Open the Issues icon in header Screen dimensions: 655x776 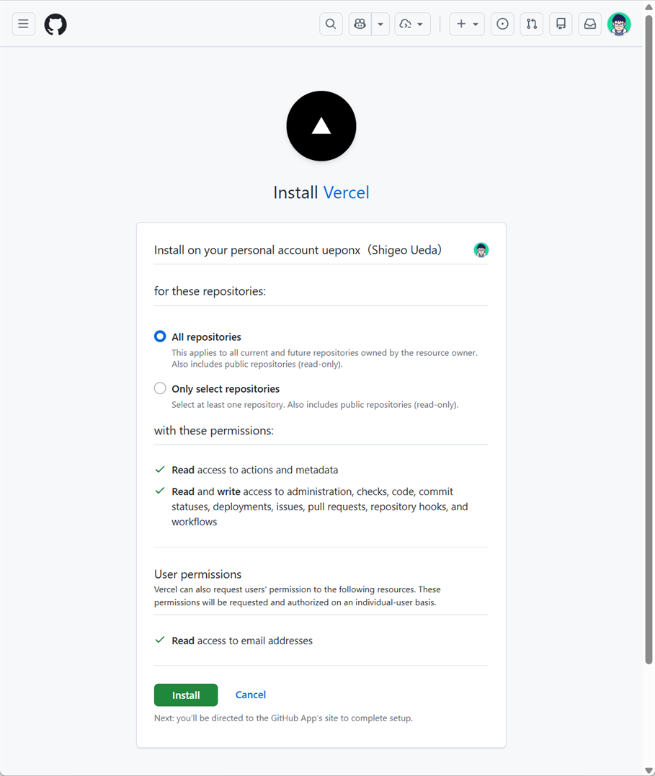[x=502, y=24]
